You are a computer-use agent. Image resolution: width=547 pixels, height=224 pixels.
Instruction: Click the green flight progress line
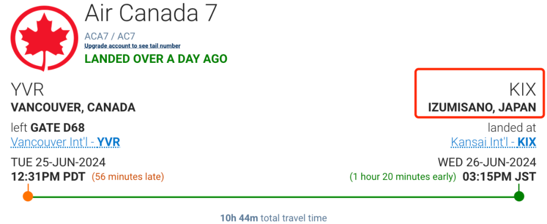tap(273, 197)
